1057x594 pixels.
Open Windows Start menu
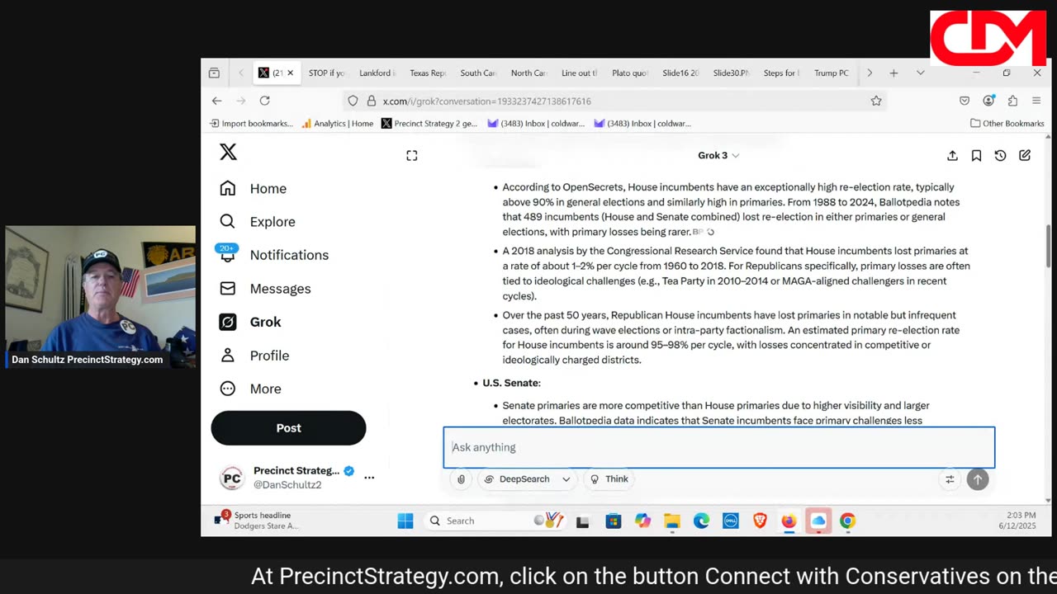pos(405,521)
